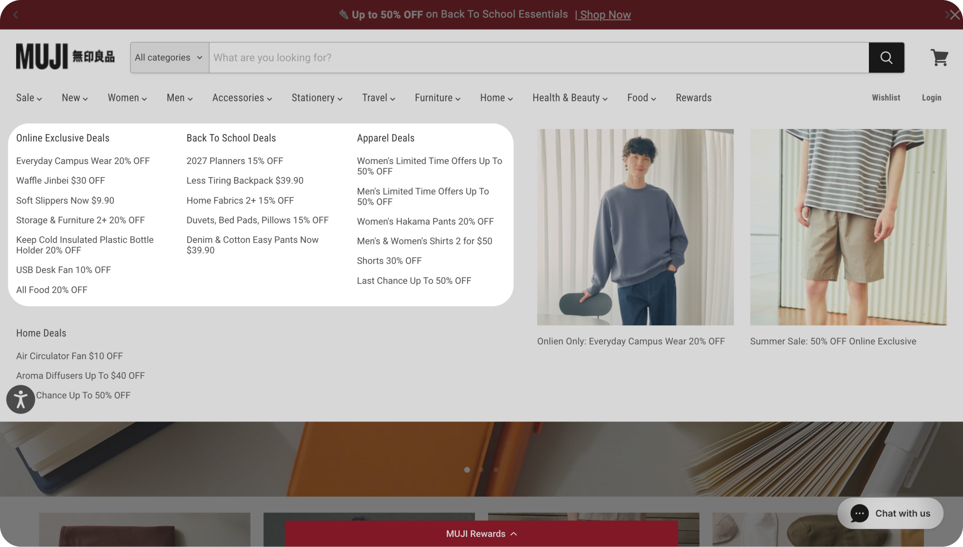Select Storage & Furniture 2+ 20% OFF

coord(81,220)
